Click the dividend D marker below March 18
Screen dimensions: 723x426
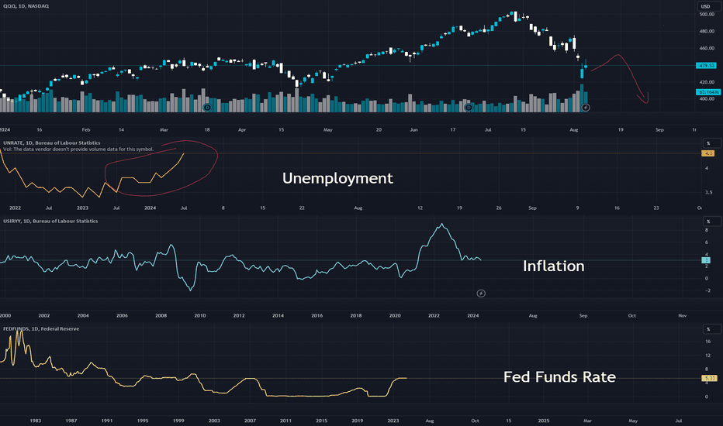[x=207, y=108]
